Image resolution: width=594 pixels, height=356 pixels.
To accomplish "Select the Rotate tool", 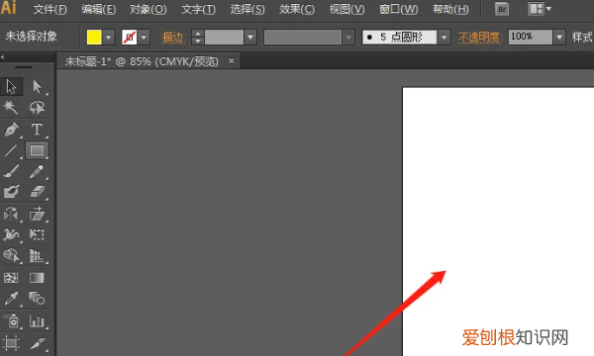I will (11, 214).
